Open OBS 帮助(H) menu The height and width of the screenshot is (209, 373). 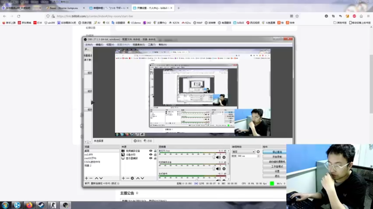pos(162,45)
